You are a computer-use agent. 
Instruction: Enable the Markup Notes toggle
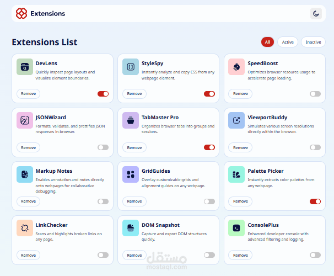[103, 201]
